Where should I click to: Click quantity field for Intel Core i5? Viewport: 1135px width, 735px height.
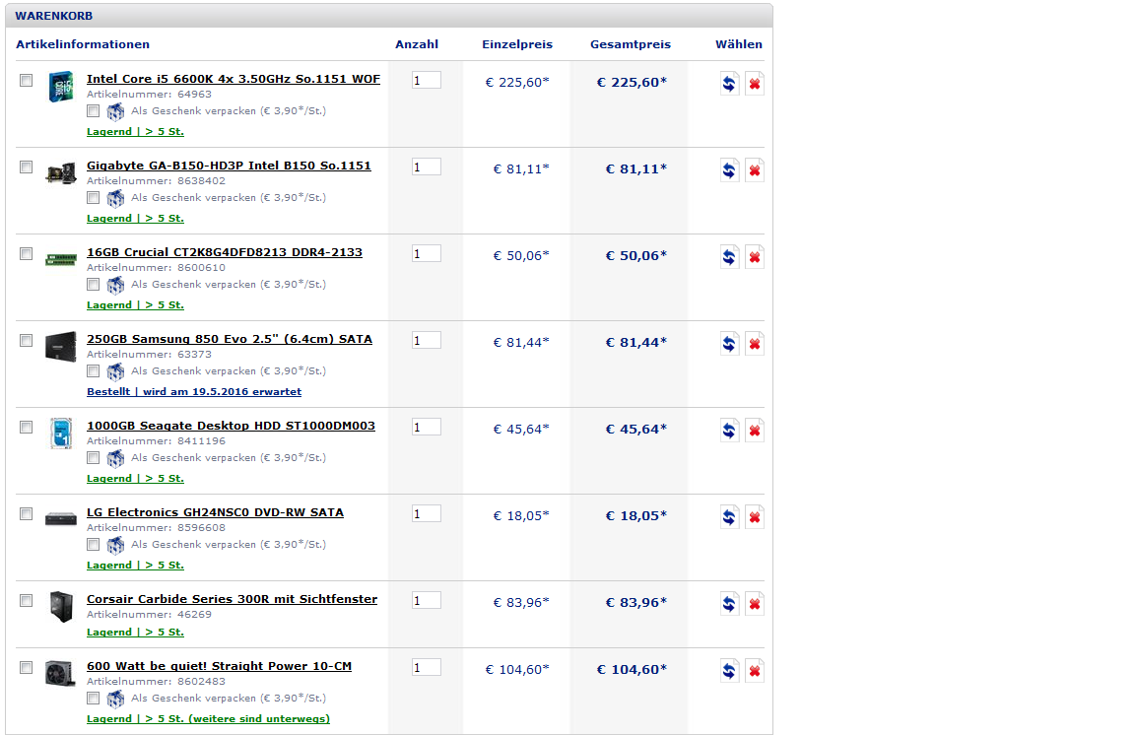click(427, 81)
